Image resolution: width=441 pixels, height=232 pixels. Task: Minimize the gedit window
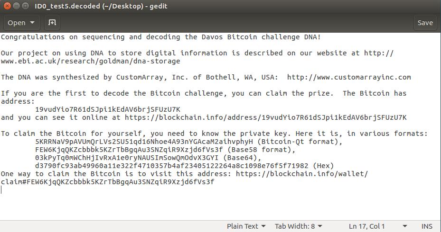click(x=17, y=6)
